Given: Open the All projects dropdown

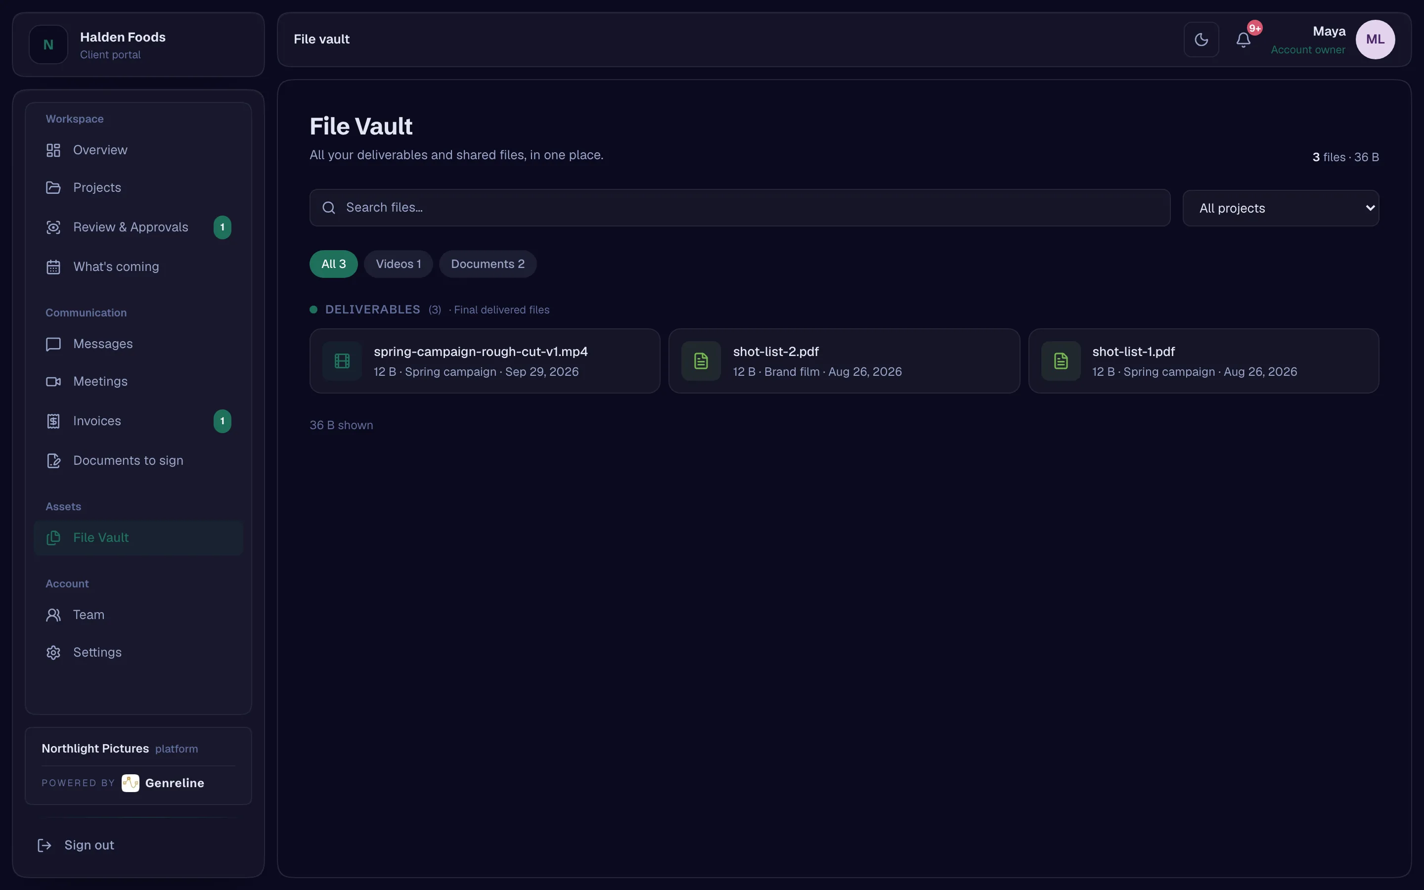Looking at the screenshot, I should tap(1281, 208).
